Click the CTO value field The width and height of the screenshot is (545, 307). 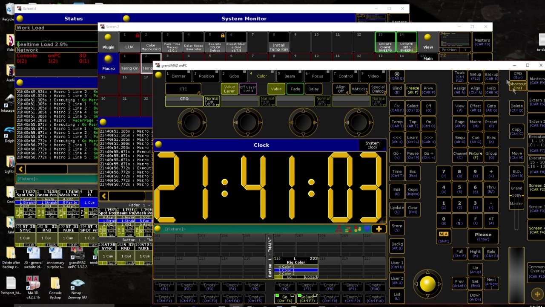pos(184,101)
